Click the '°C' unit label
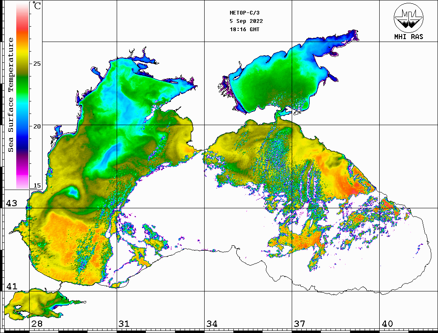The height and width of the screenshot is (333, 438). pyautogui.click(x=37, y=5)
